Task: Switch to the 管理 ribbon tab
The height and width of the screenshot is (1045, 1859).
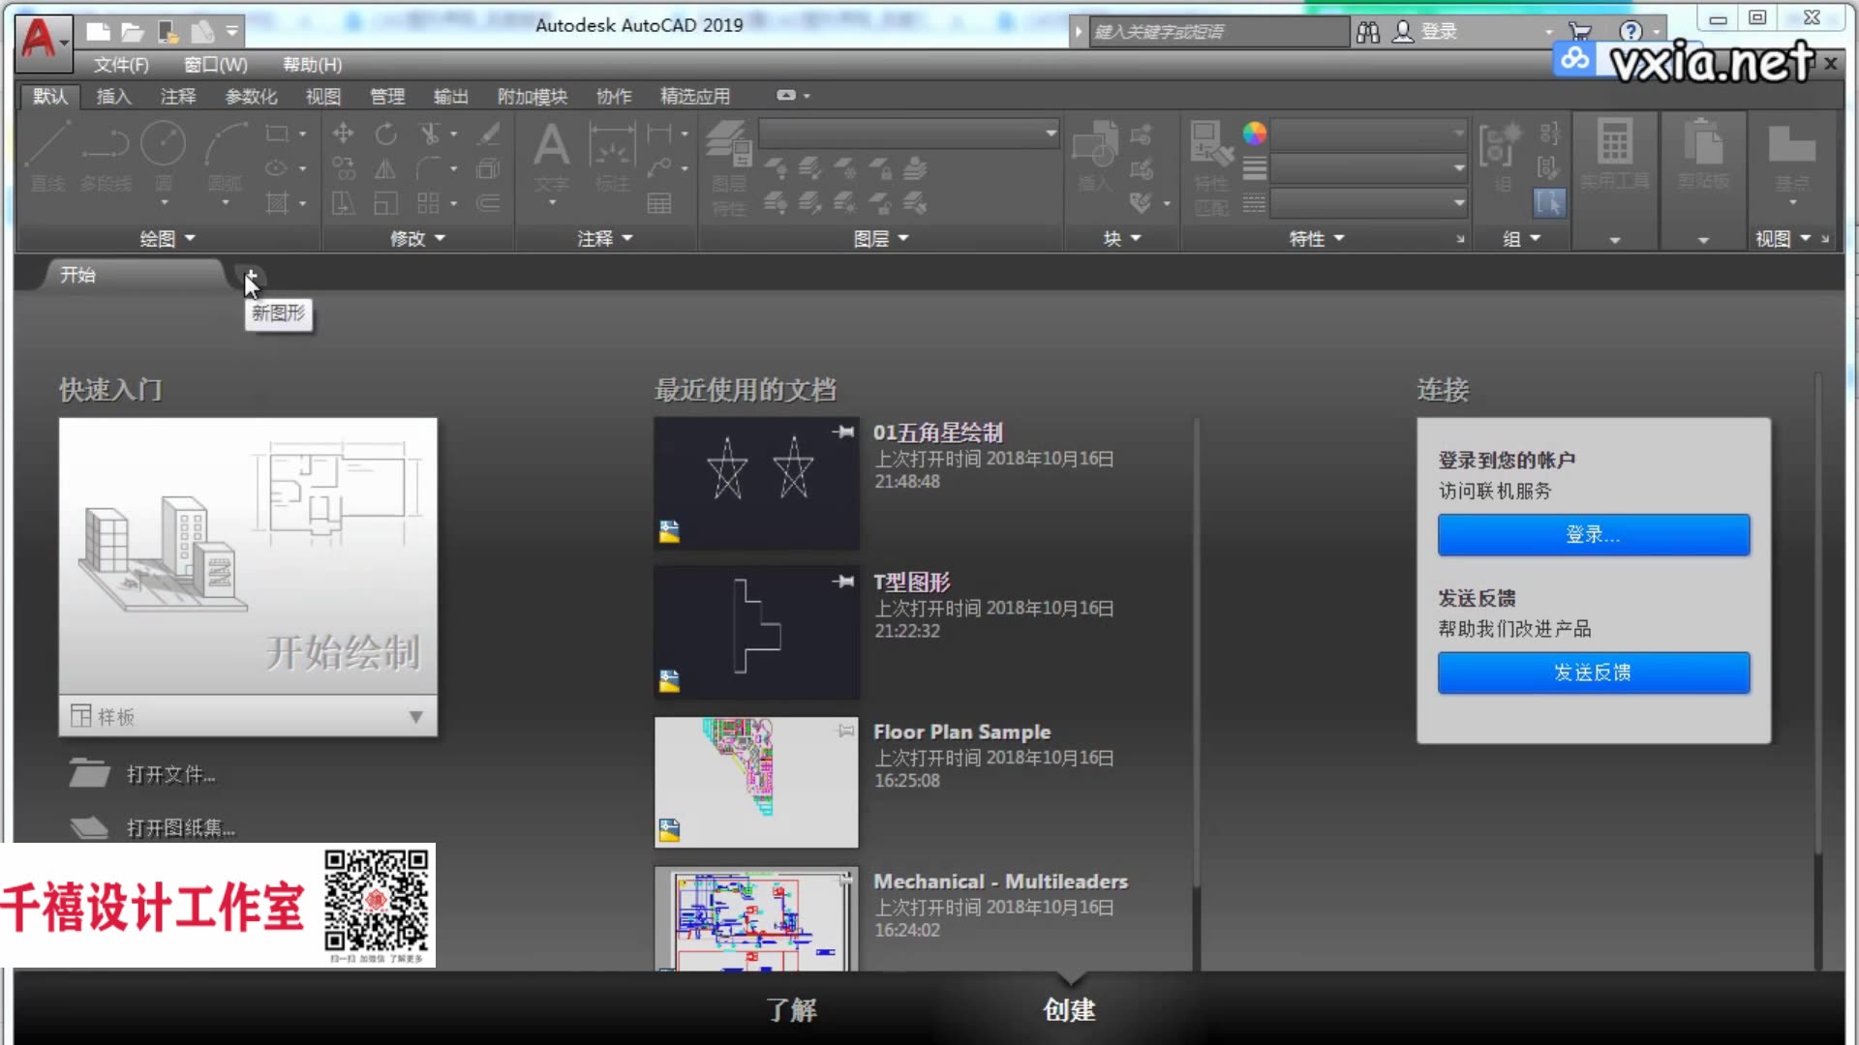Action: click(x=387, y=96)
